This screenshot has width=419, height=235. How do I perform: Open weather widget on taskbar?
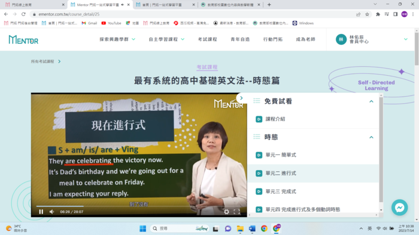click(x=17, y=228)
